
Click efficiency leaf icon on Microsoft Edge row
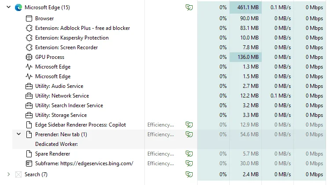point(189,7)
